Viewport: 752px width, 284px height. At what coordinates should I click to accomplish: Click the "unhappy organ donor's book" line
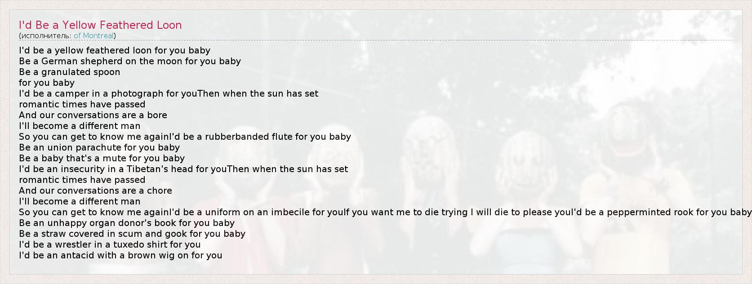(127, 223)
